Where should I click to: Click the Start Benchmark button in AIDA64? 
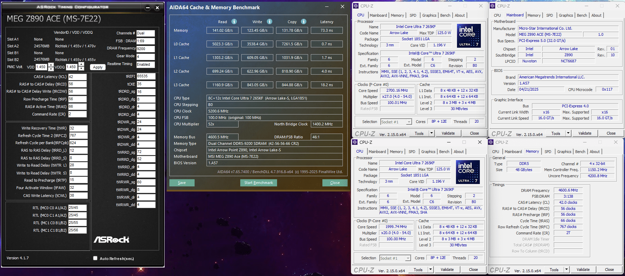point(258,183)
